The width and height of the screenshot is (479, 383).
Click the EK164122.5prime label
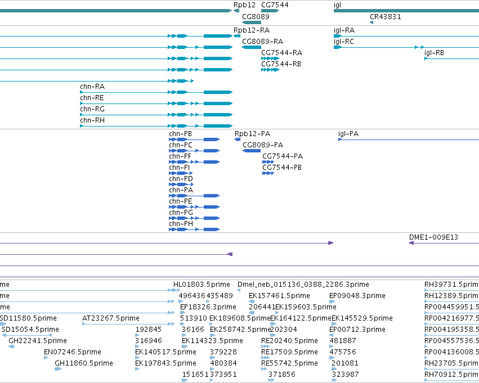pyautogui.click(x=301, y=318)
